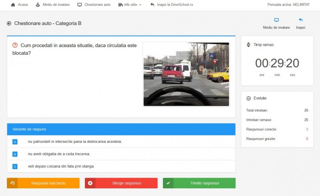Click the books icon beside Info utile
320x196 pixels.
click(120, 5)
